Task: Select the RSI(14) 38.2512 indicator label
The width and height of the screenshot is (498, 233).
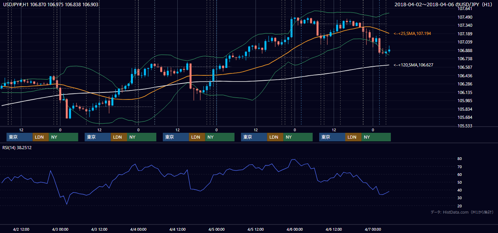Action: point(17,148)
